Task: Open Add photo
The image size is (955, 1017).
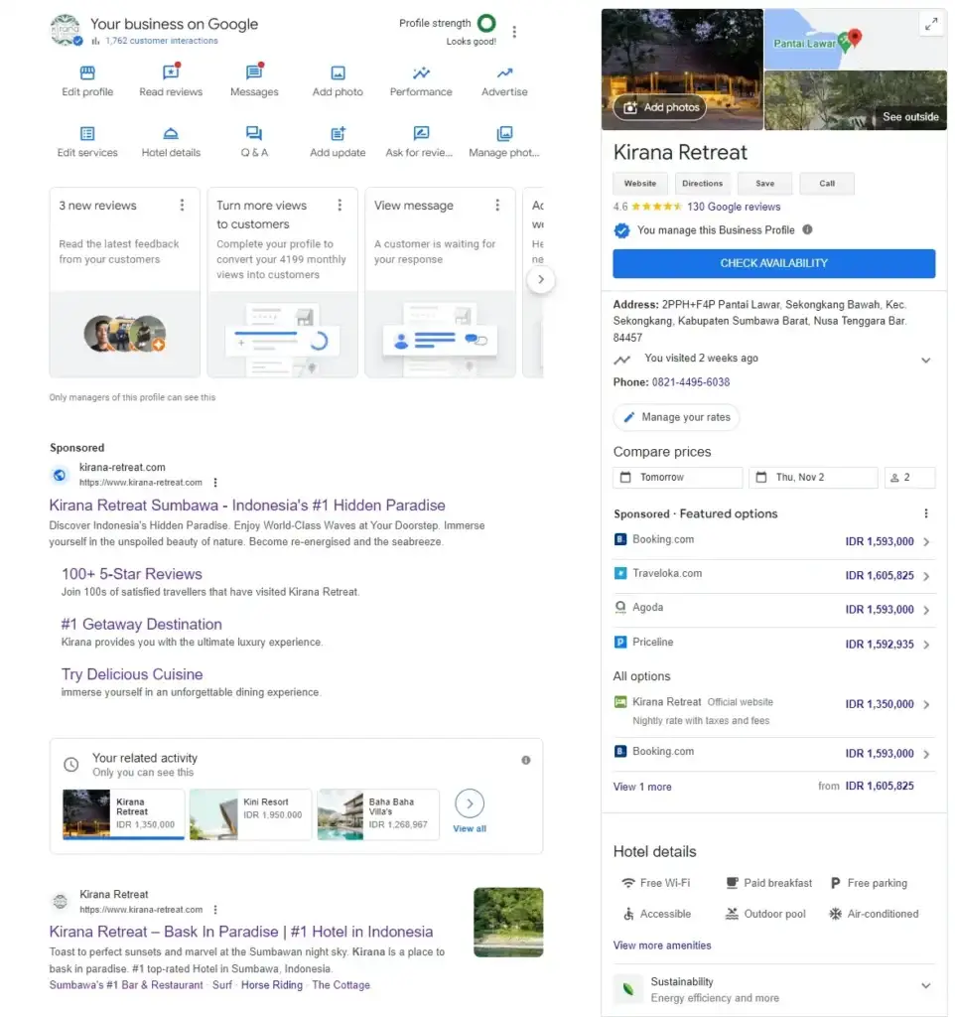Action: coord(337,73)
